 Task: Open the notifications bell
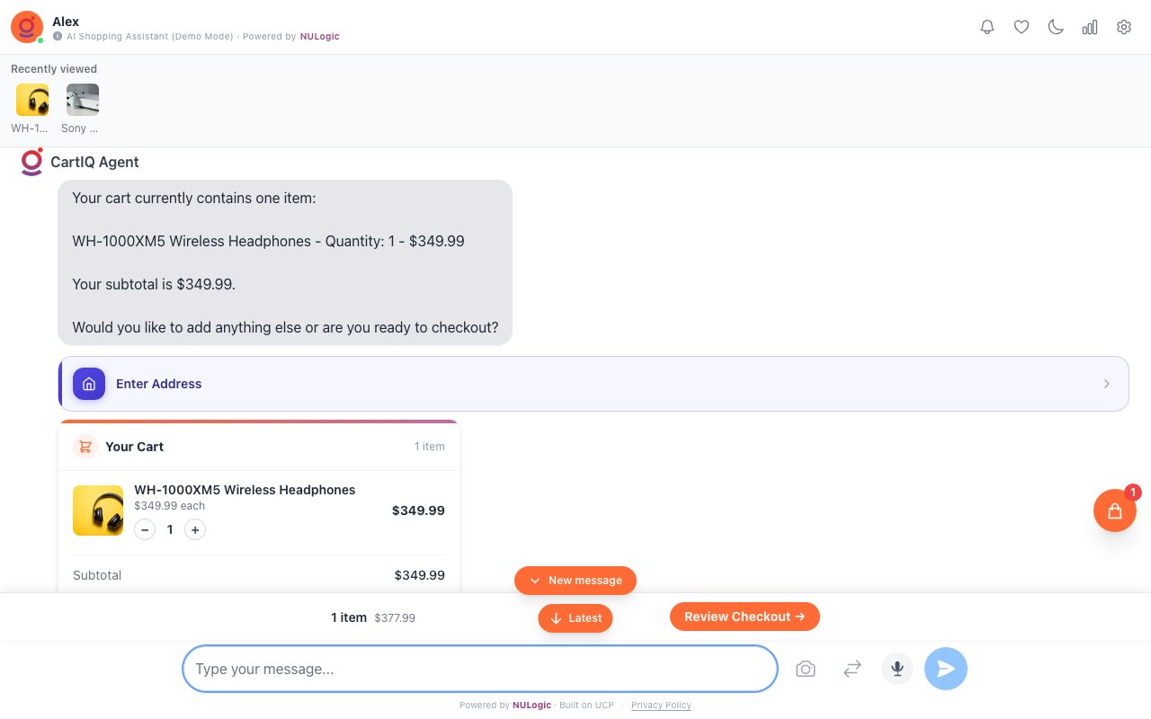pos(987,27)
